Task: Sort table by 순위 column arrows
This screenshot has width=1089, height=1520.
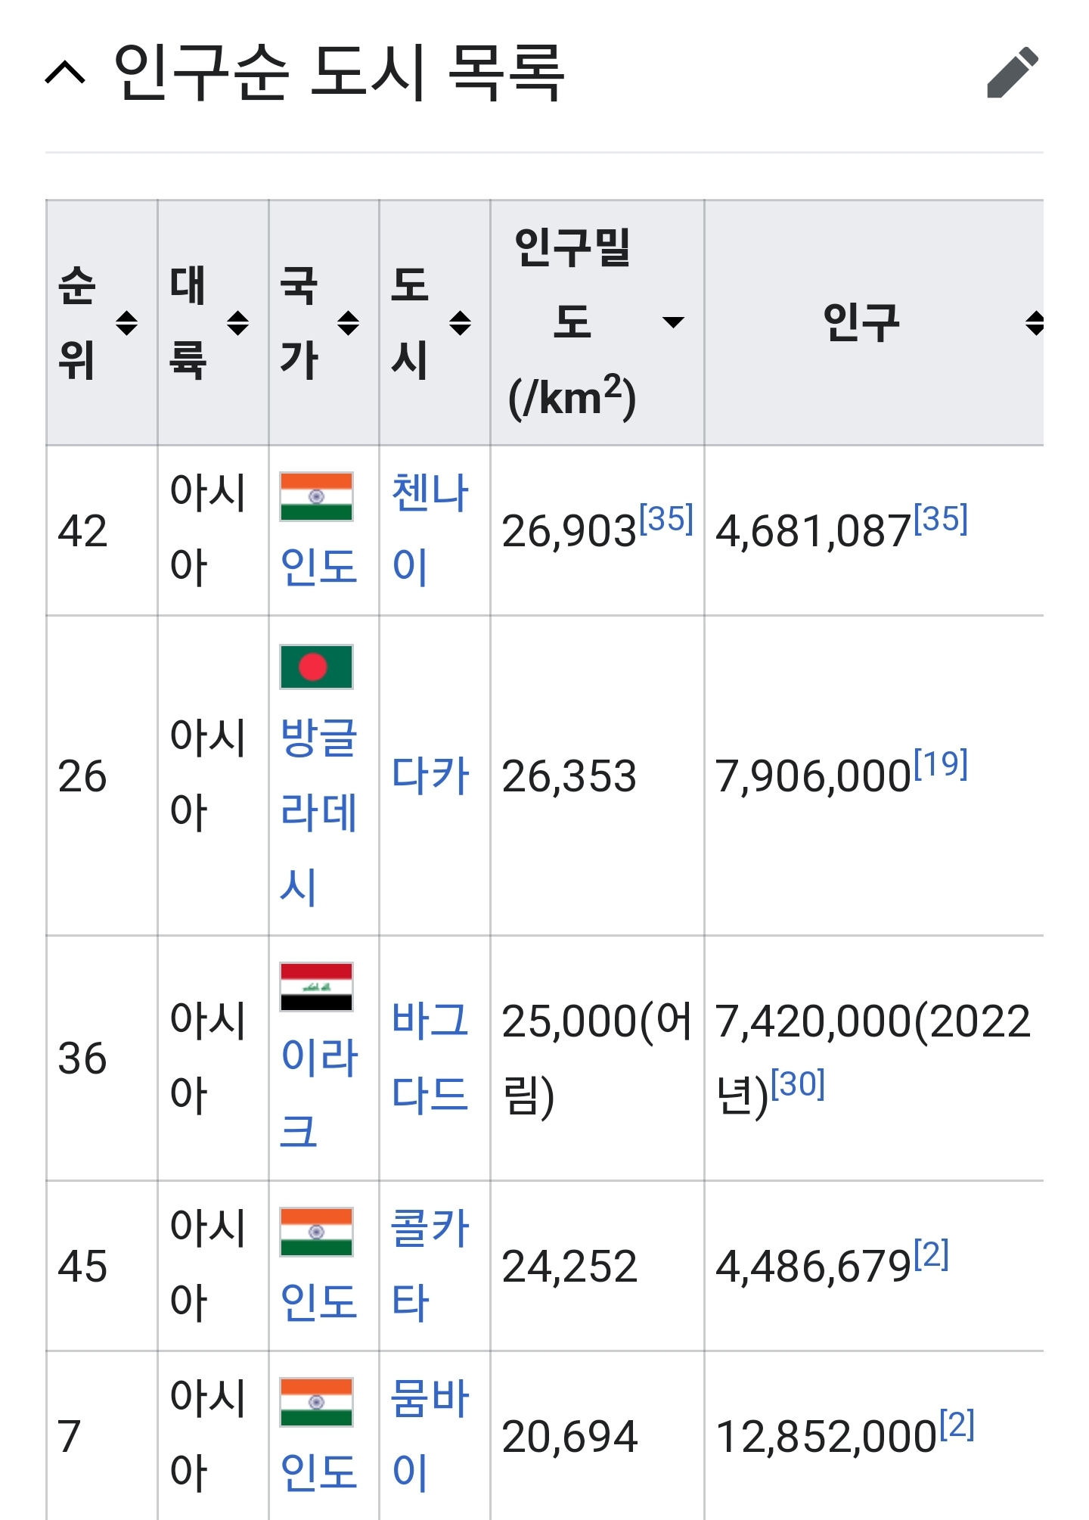Action: point(126,323)
